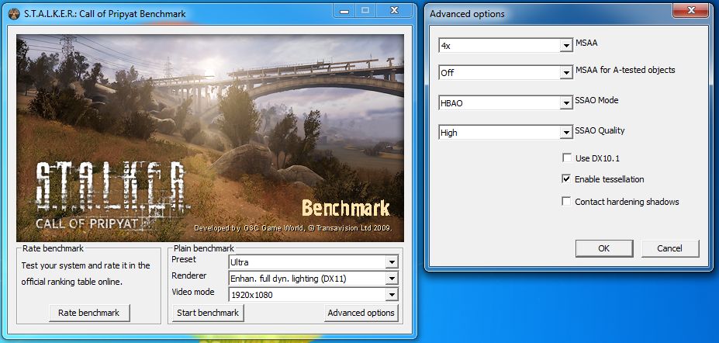Open the Renderer dropdown

(313, 279)
